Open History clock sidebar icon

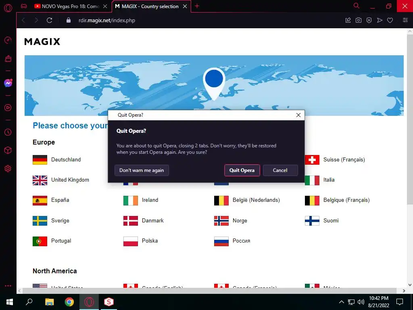tap(8, 132)
